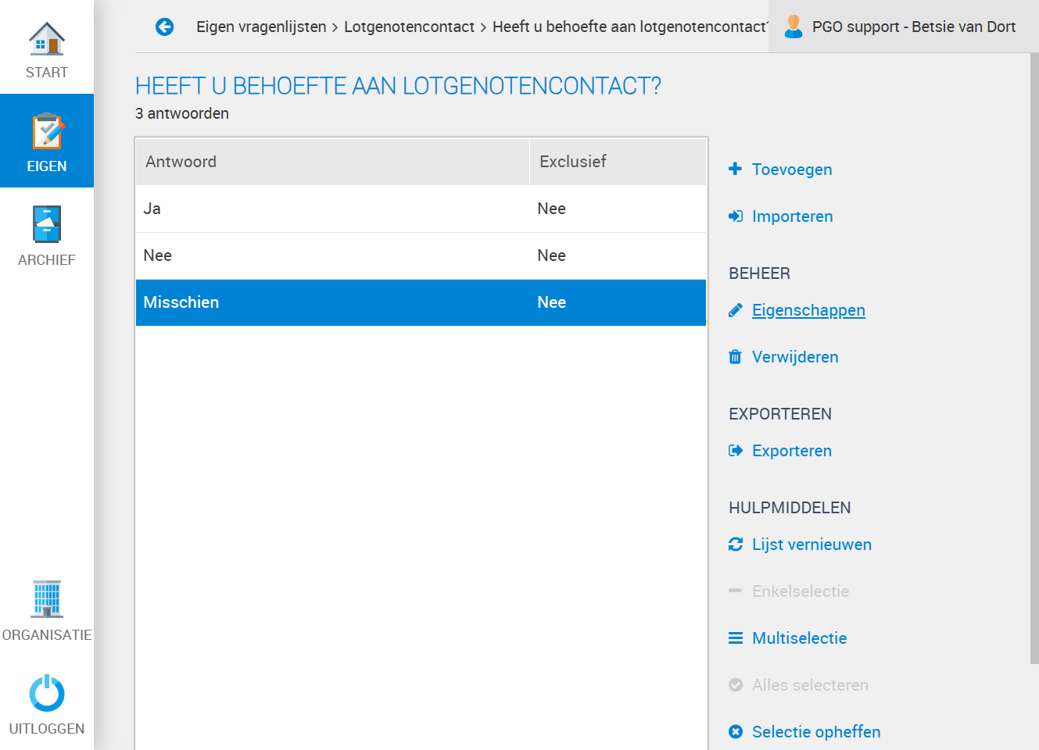This screenshot has height=750, width=1039.
Task: Click the Exporteren link
Action: (792, 451)
